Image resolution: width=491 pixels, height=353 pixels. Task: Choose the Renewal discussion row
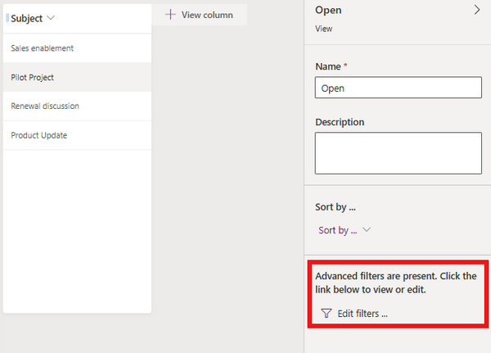click(x=77, y=106)
